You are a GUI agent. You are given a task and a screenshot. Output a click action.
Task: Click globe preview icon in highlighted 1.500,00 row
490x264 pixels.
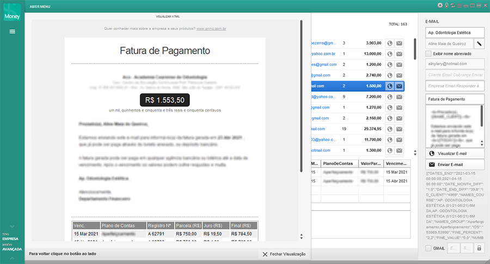click(x=390, y=86)
